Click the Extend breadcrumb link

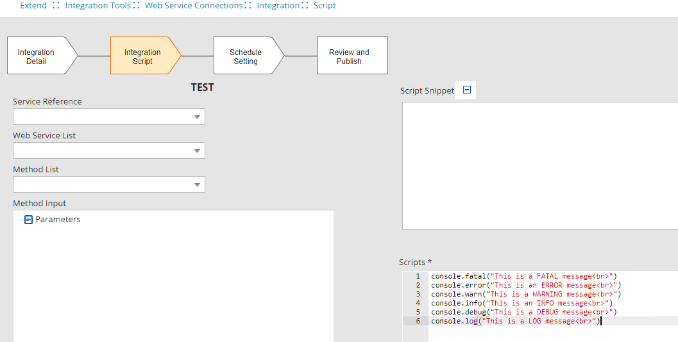click(x=33, y=6)
